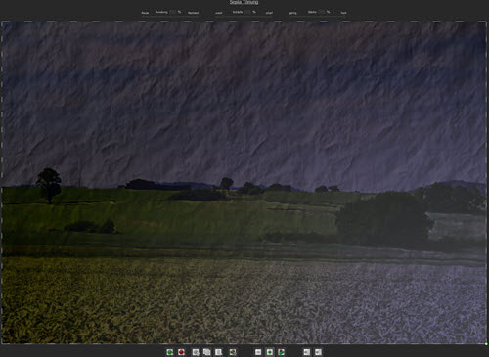Click the second-to-last icon in the bottom toolbar
Screen dimensions: 489x357
[x=307, y=352]
